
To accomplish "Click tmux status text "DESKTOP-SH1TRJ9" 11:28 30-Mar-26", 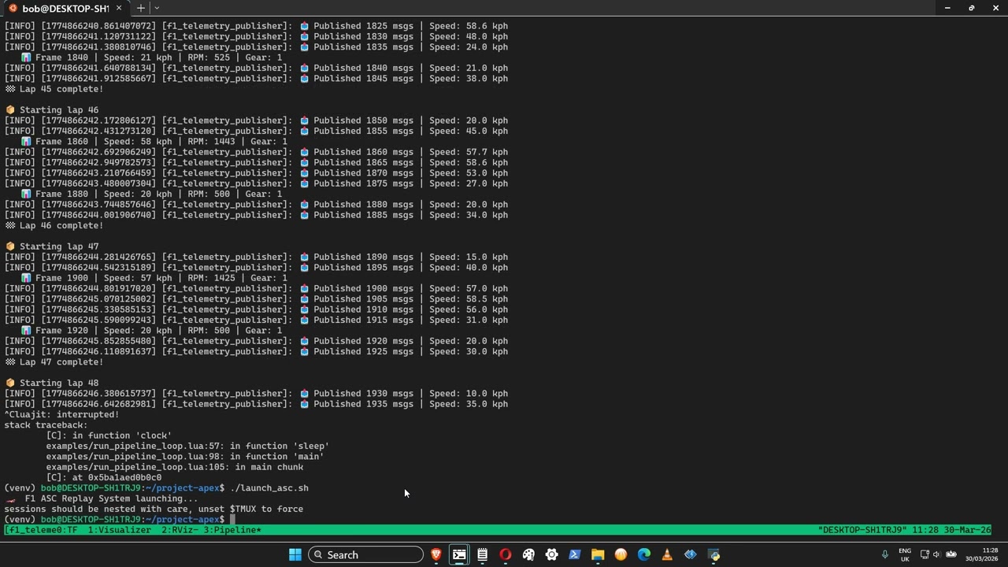I will [x=904, y=530].
